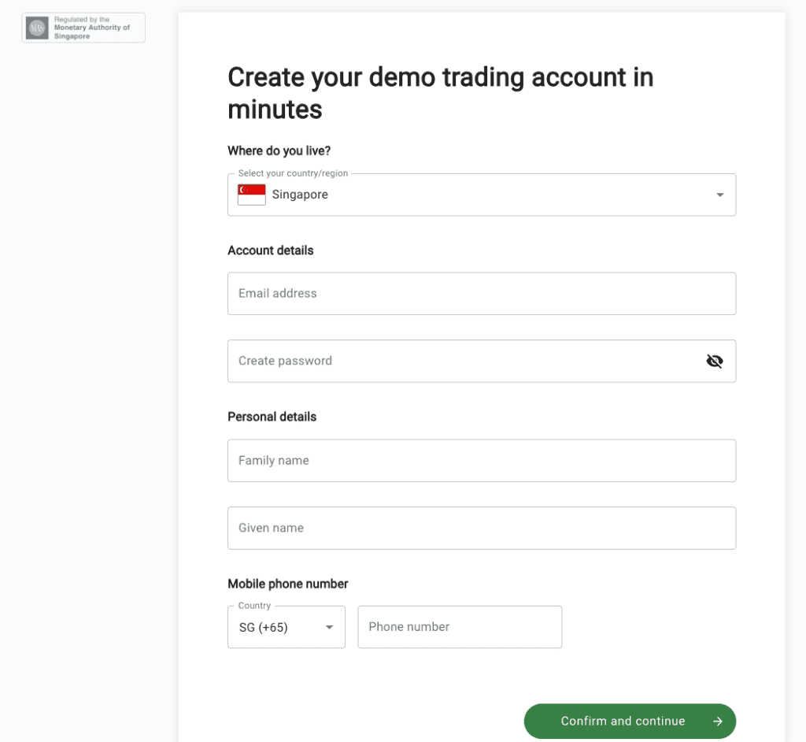Click the 'Personal details' section label
Screen dimensions: 806x742
coord(272,417)
